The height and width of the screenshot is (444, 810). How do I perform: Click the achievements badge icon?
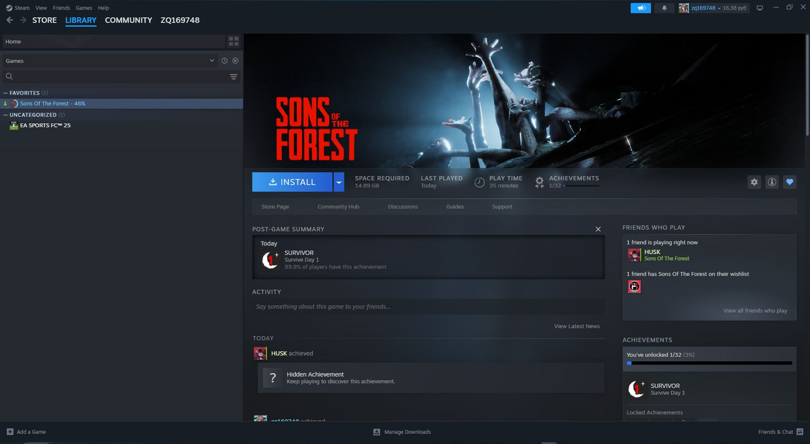pyautogui.click(x=539, y=182)
